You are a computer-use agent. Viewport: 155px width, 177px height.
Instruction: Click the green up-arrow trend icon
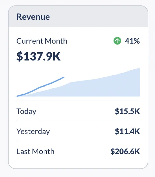[117, 41]
